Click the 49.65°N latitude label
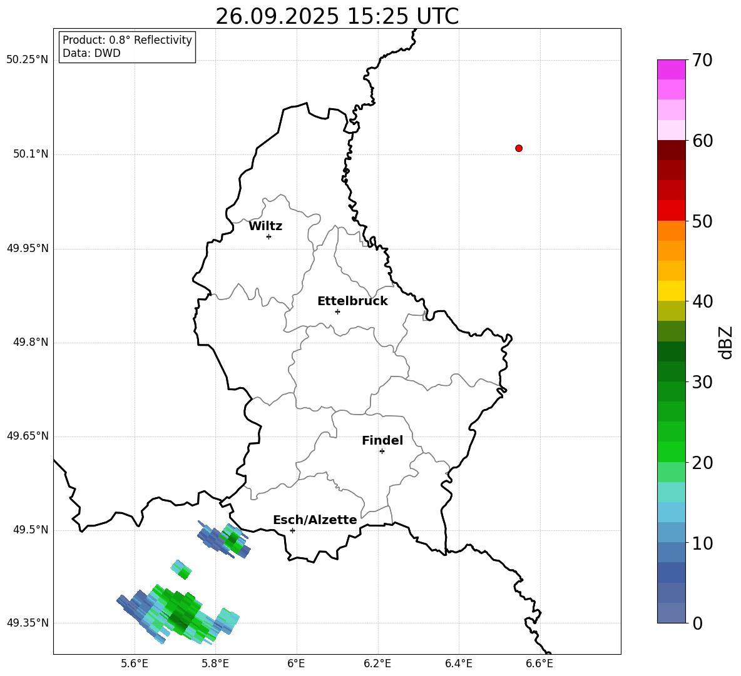741x676 pixels. pyautogui.click(x=28, y=436)
